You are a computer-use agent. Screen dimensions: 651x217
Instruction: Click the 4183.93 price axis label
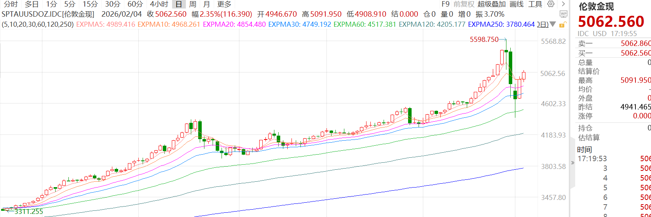tap(553, 135)
